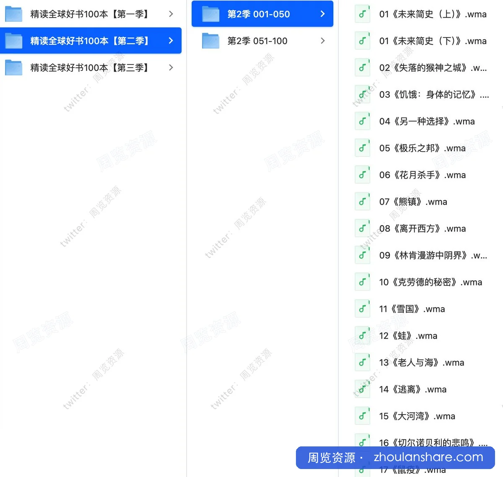Click audio icon of 10《克劳德的秘密》.wma
This screenshot has height=477, width=503.
[362, 282]
